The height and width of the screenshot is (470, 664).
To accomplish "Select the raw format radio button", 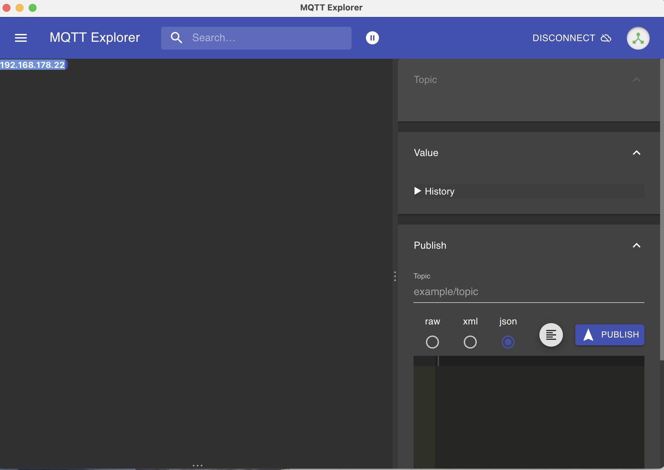I will click(432, 342).
